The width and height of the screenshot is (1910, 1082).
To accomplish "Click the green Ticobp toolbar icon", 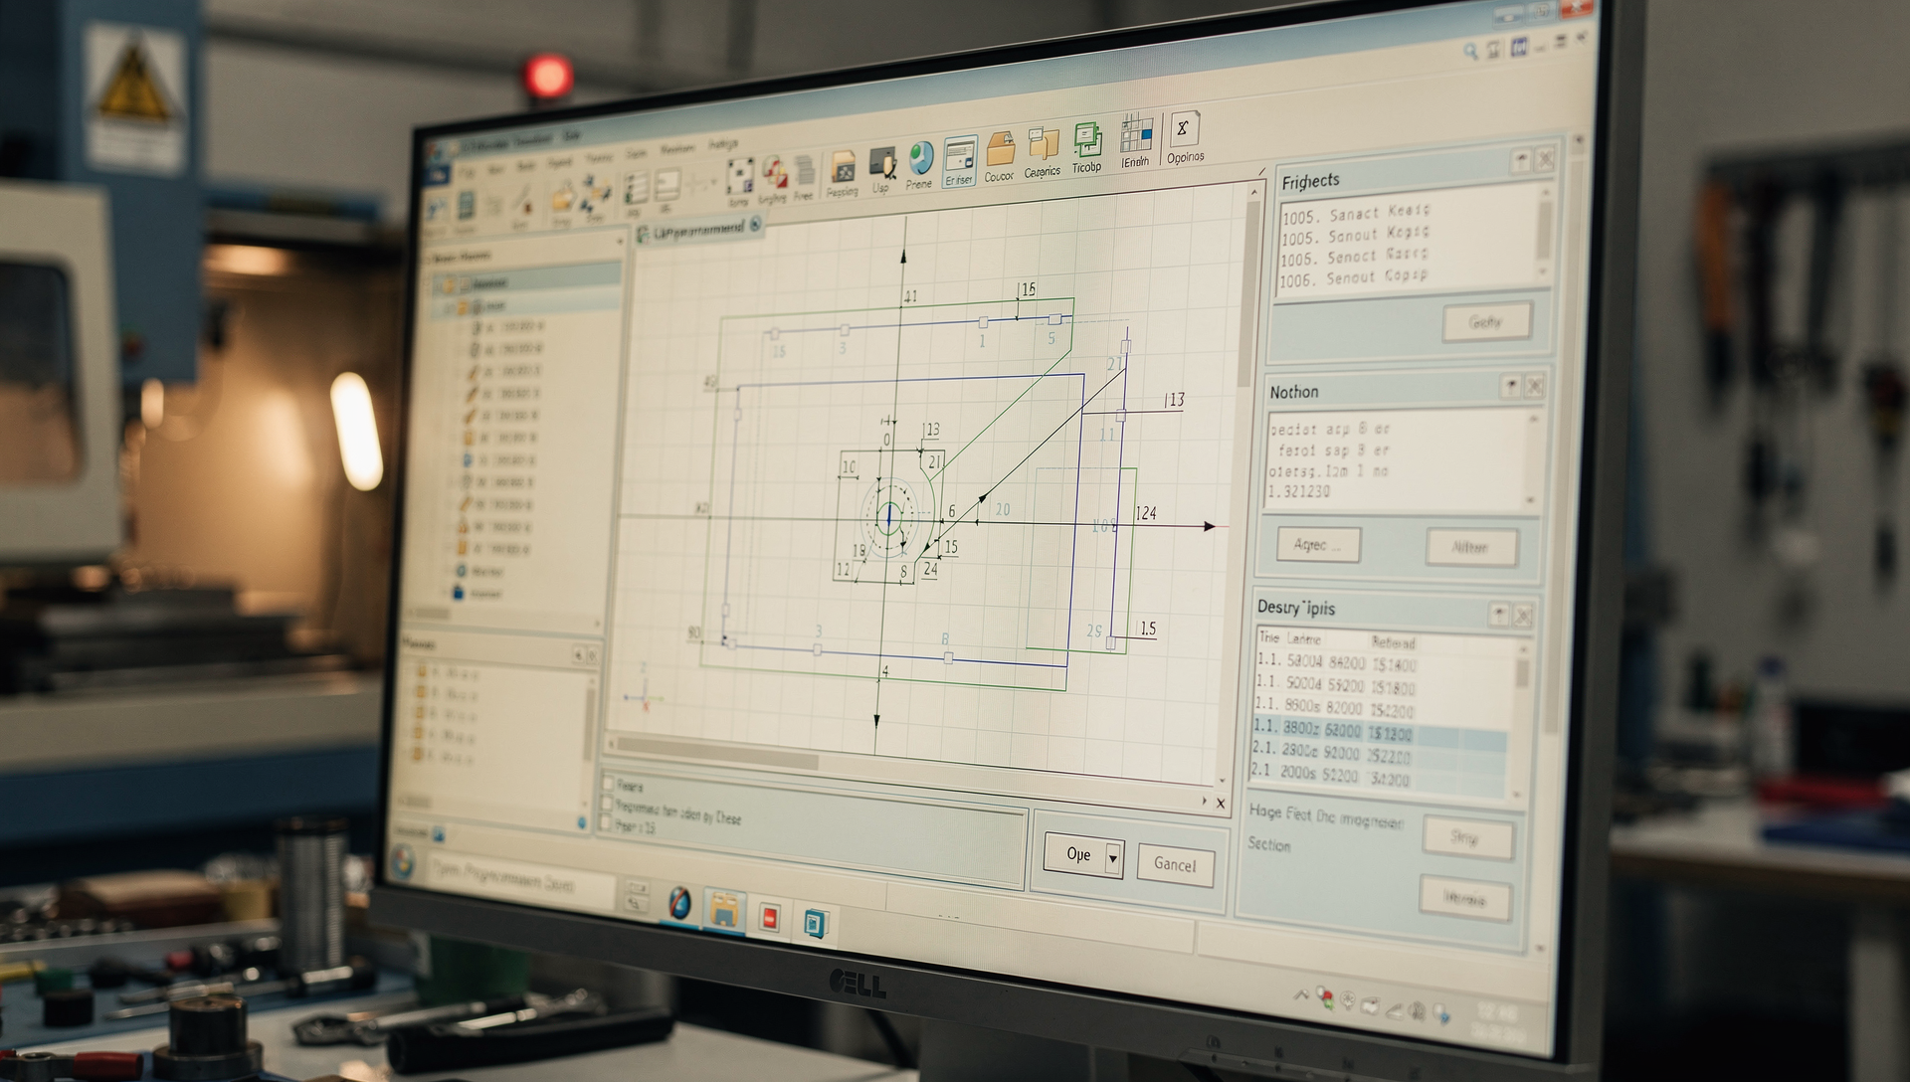I will [x=1086, y=139].
